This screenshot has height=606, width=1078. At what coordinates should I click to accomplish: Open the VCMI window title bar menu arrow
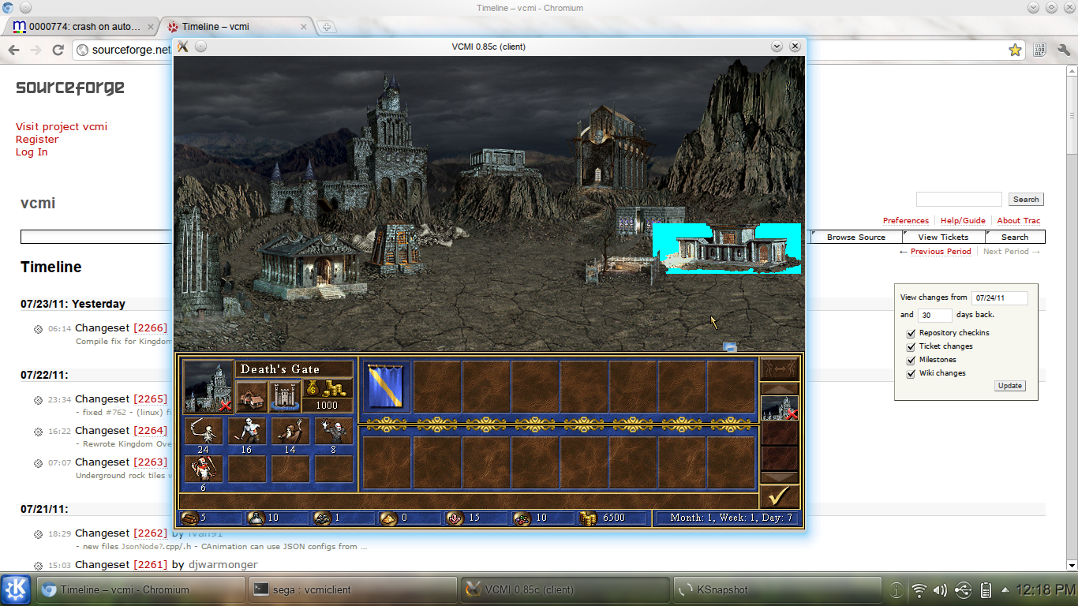click(x=777, y=47)
